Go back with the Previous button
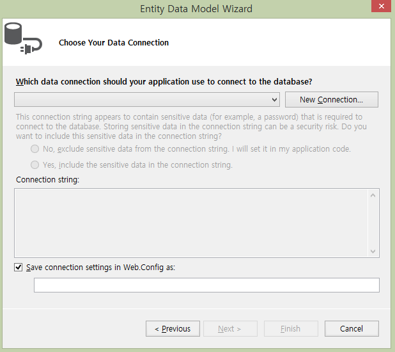Viewport: 395px width, 352px height. coord(173,329)
